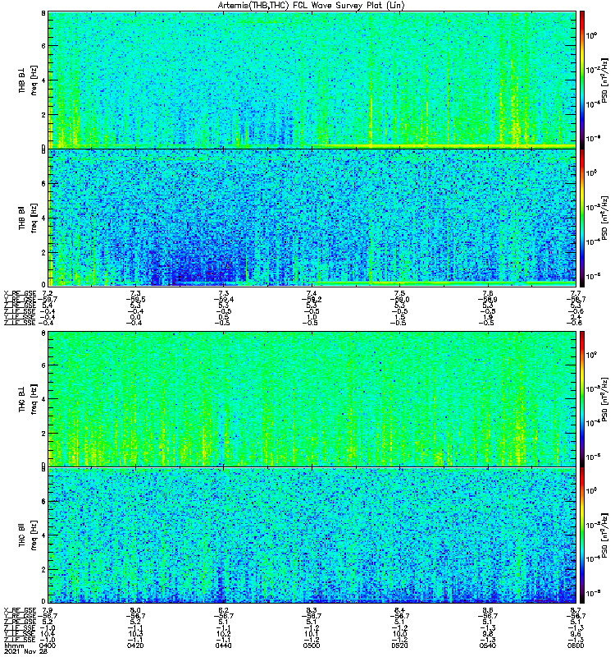Click the Y_LE_SSE value '9.8' under the THC panels
The height and width of the screenshot is (657, 615).
488,634
